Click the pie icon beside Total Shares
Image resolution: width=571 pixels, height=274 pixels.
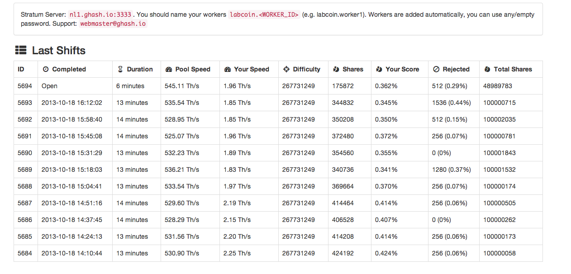(x=487, y=69)
